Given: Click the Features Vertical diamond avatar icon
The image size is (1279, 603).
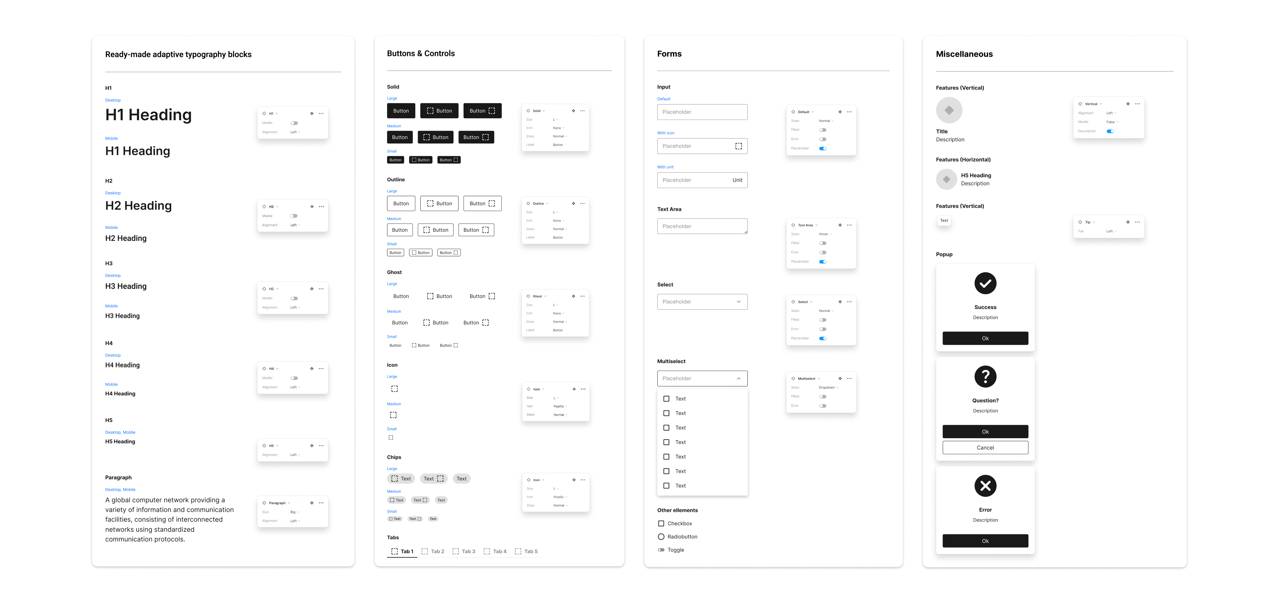Looking at the screenshot, I should click(x=949, y=110).
